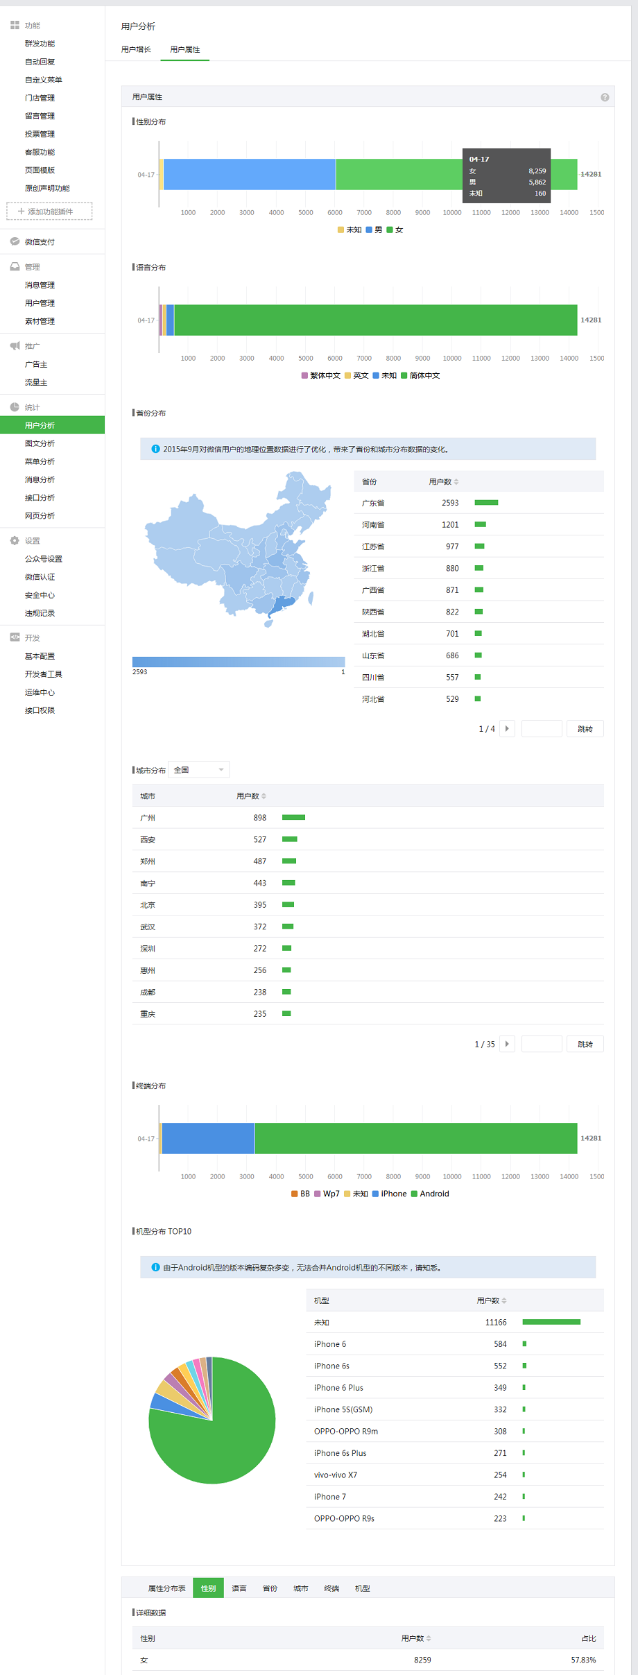This screenshot has height=1675, width=638.
Task: Select the 省份 tab in detail table
Action: point(270,1588)
